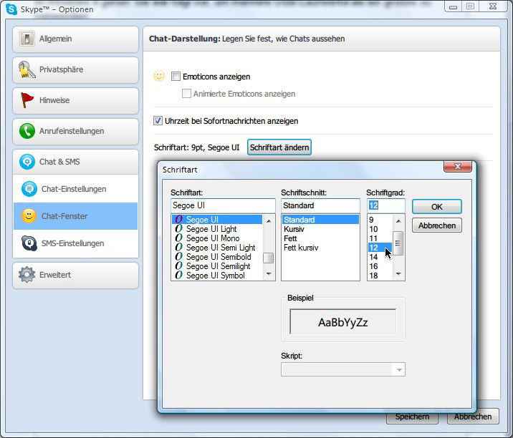Viewport: 513px width, 438px height.
Task: Toggle Animierte Emoticons anzeigen checkbox
Action: coord(186,94)
